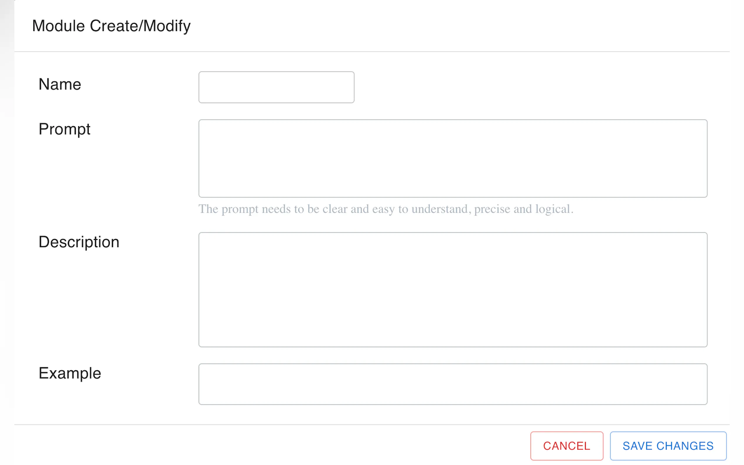
Task: Click the Example field label
Action: click(x=70, y=373)
